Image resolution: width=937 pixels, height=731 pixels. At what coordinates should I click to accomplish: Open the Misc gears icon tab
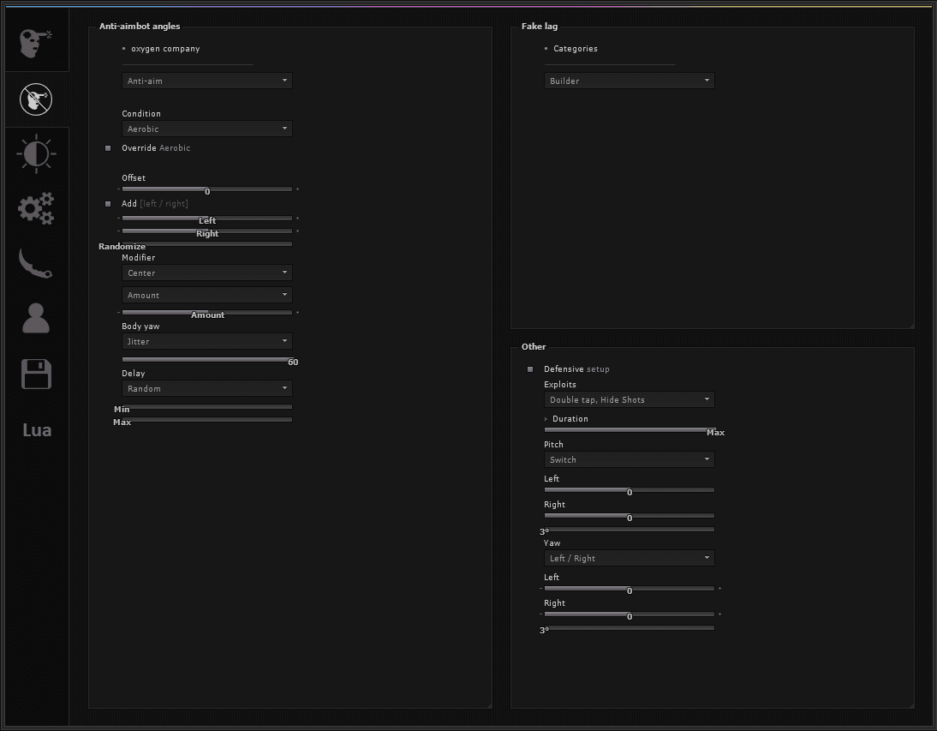click(x=36, y=208)
